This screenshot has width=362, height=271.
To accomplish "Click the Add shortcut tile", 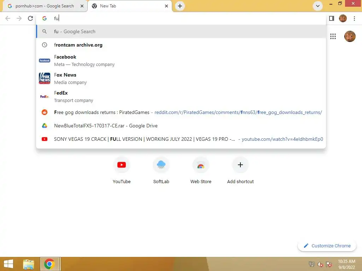I will (x=240, y=170).
